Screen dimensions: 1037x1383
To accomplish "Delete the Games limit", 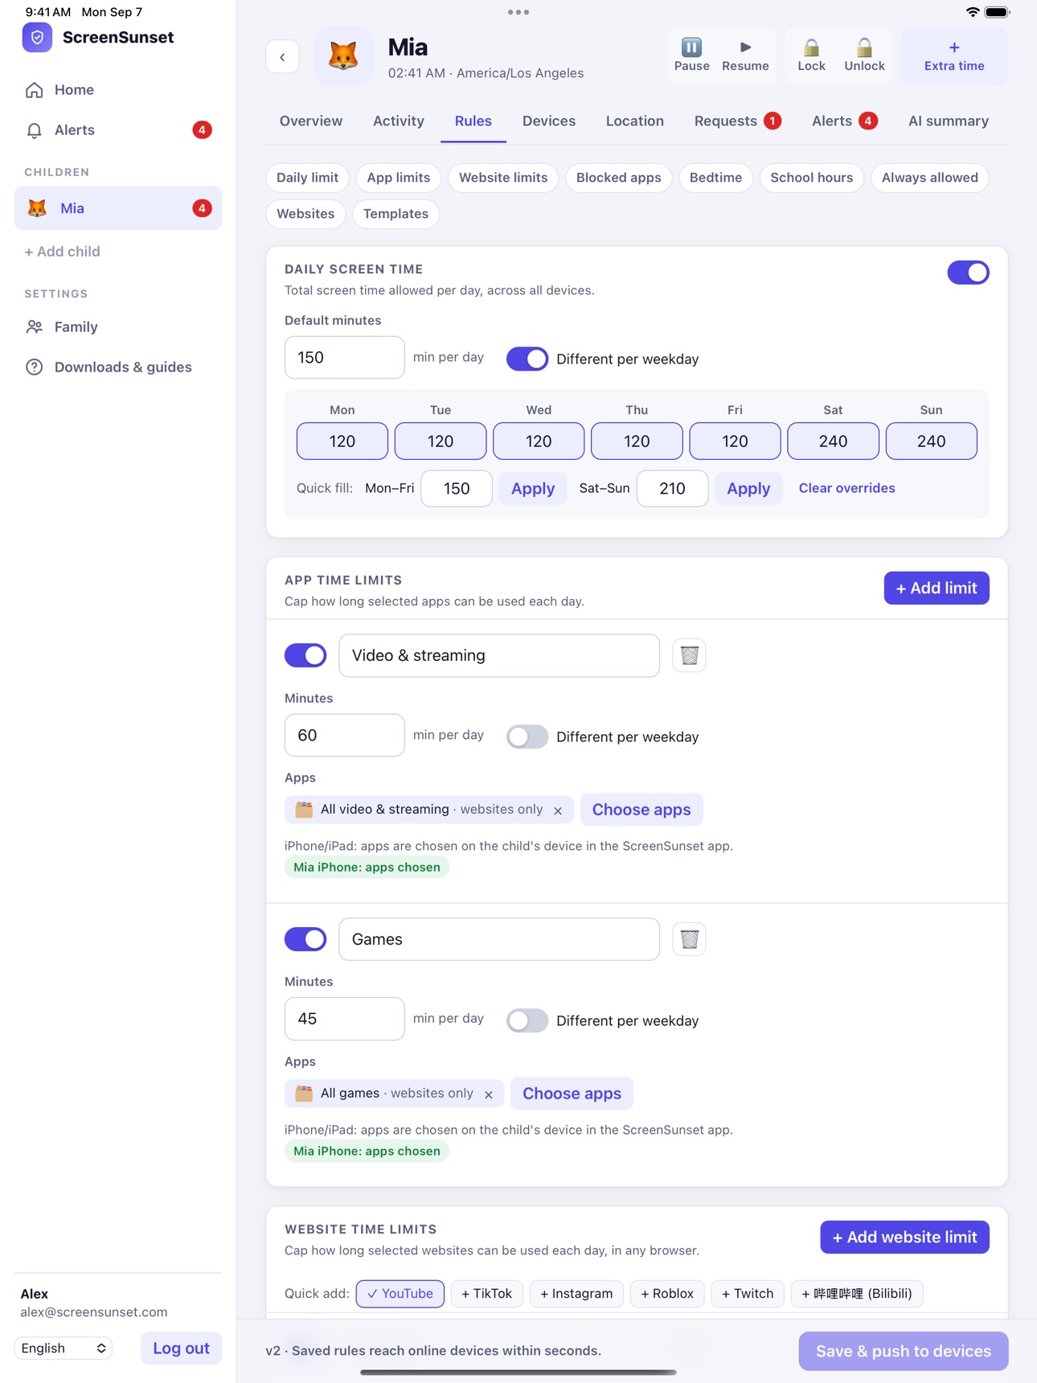I will pos(689,939).
